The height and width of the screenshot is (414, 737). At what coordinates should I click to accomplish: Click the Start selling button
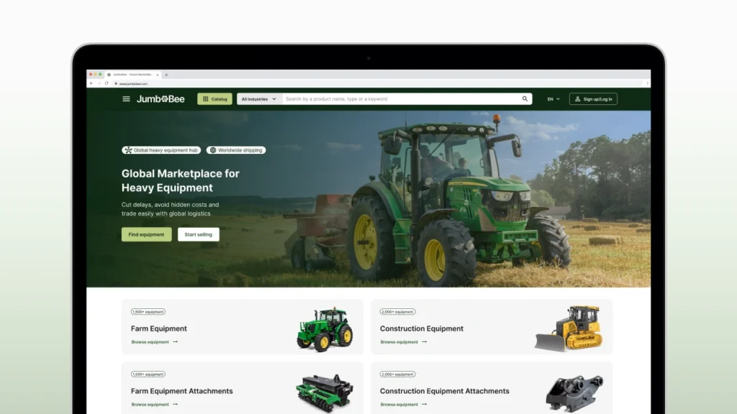[x=199, y=234]
